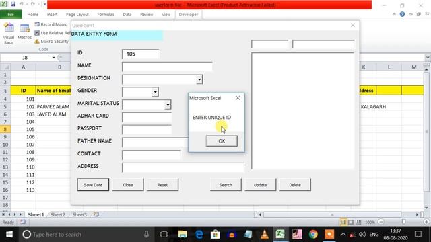Click the Update button
Screen dimensions: 431x242
(x=261, y=185)
